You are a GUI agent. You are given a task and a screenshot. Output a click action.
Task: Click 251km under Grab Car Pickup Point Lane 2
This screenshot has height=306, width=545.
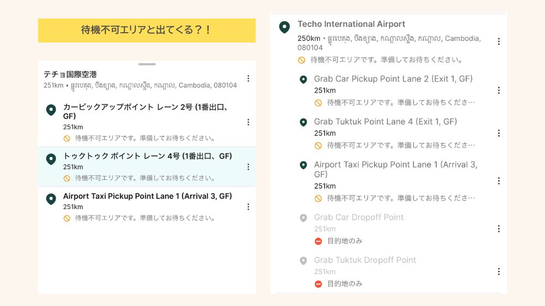click(325, 90)
